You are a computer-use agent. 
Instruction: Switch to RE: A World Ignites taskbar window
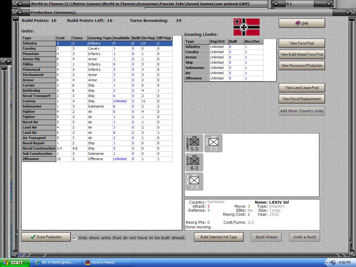pos(57,262)
